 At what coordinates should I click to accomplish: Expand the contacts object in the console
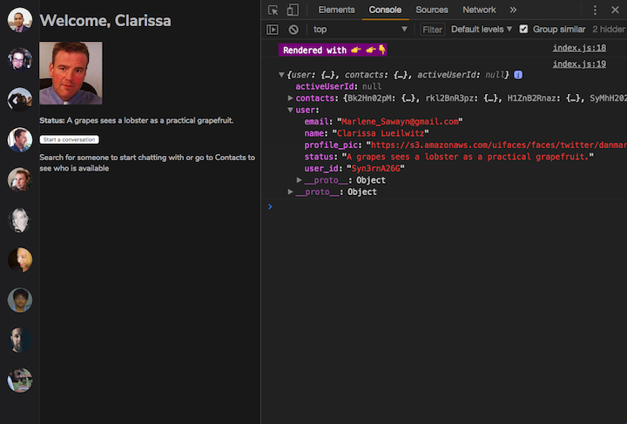pos(290,98)
